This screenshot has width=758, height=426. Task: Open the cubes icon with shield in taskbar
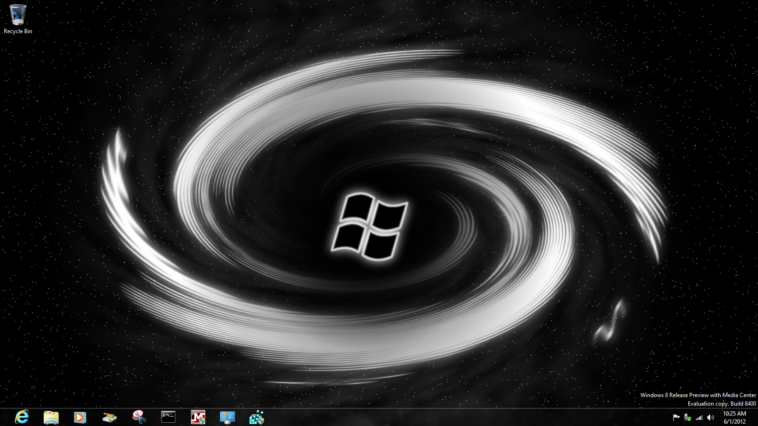[257, 417]
